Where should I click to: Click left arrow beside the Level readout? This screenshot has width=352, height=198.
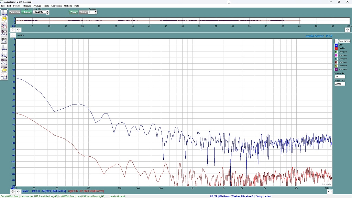point(17,191)
